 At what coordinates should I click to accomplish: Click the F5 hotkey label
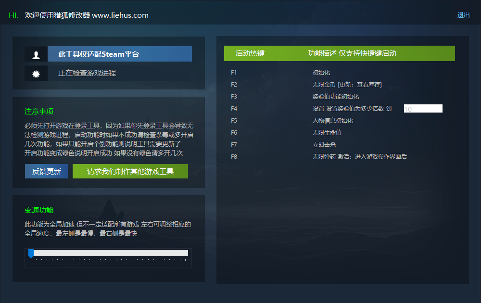click(234, 121)
